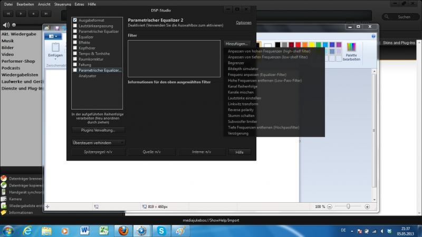Open the Hinzufügen filter dropdown
The width and height of the screenshot is (422, 237).
236,44
